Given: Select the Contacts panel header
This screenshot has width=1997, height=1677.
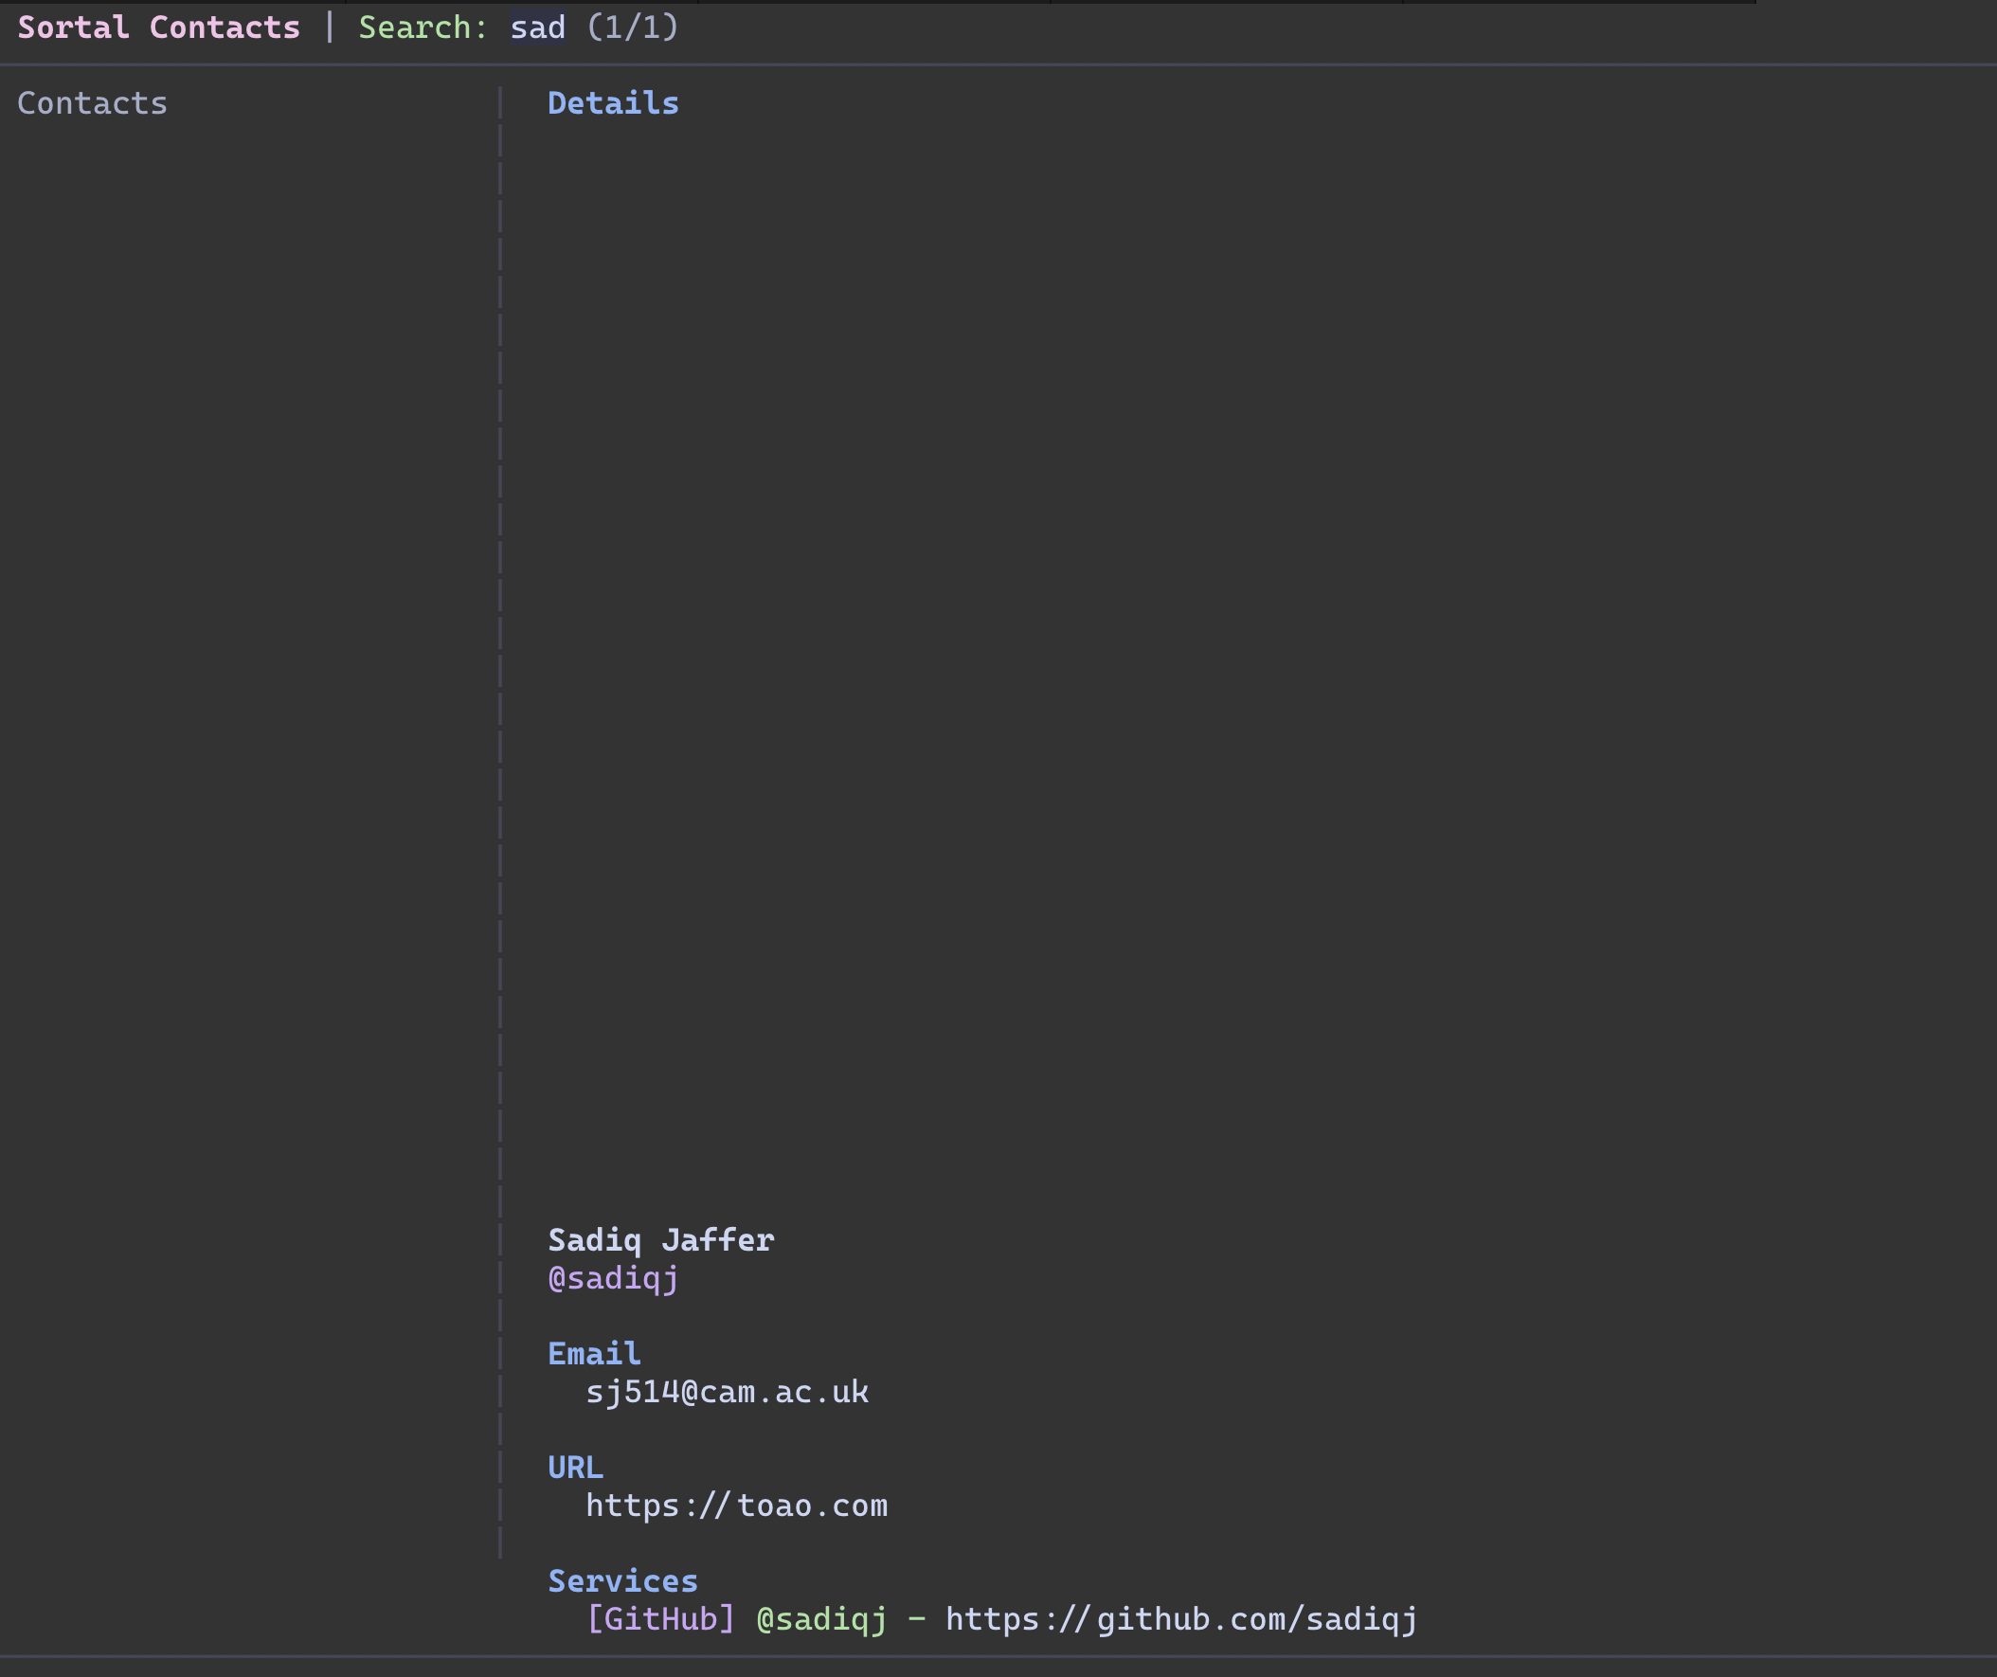Looking at the screenshot, I should click(91, 102).
